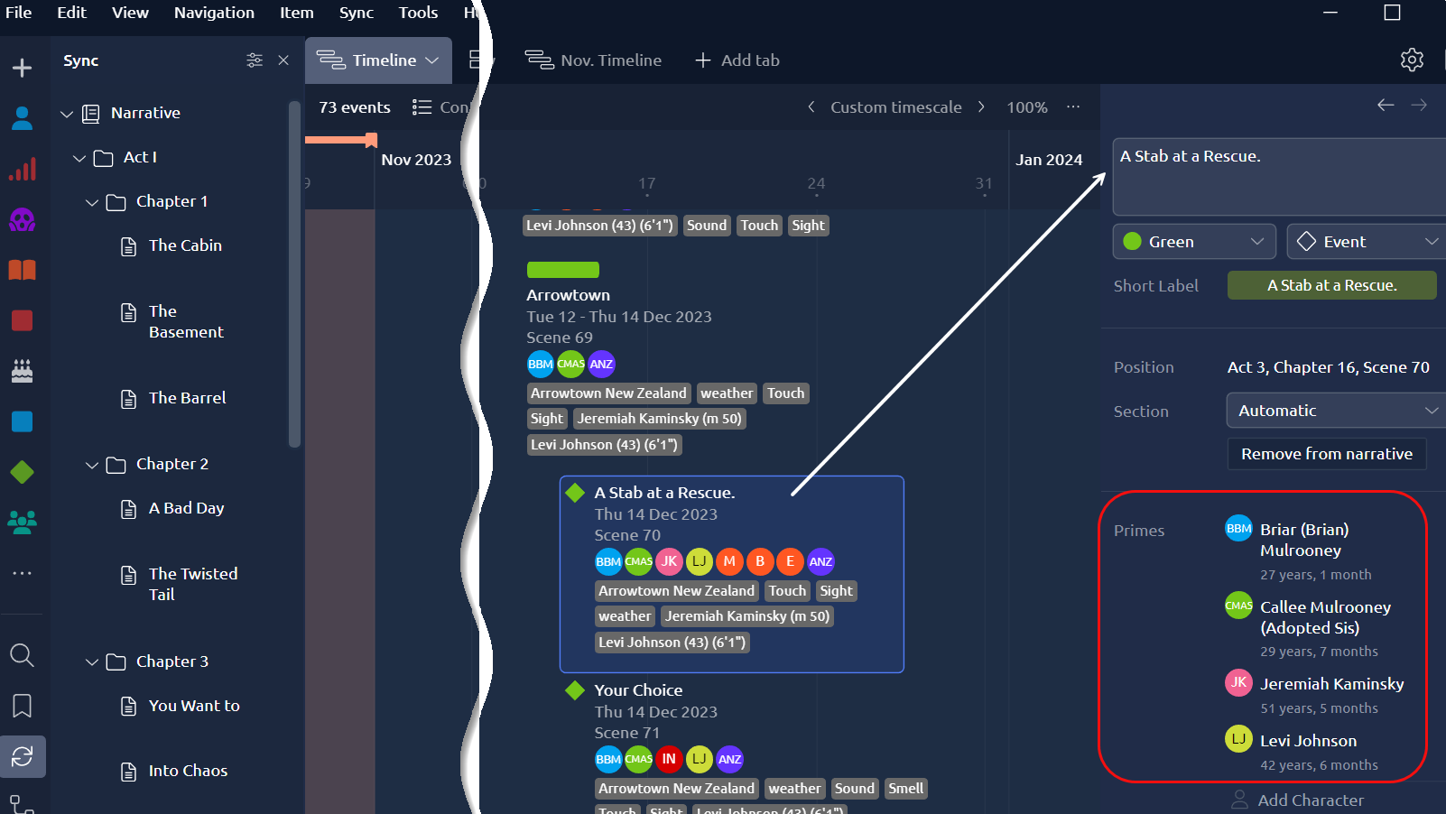Open the Green color dropdown

point(1193,242)
